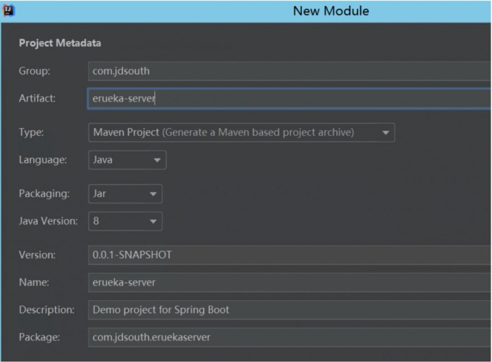
Task: Click the Description field for Spring Boot
Action: point(289,310)
